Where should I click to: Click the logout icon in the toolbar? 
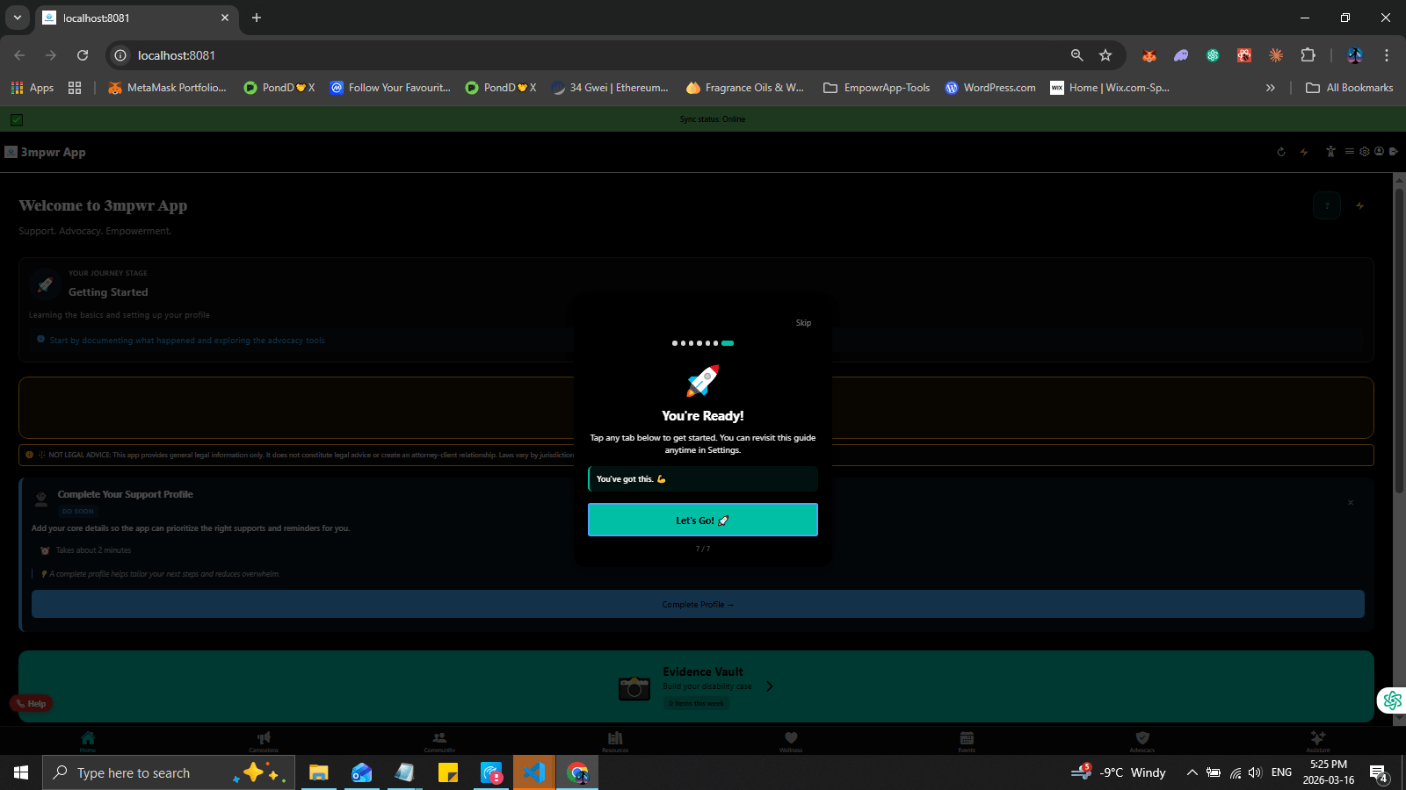pos(1394,151)
